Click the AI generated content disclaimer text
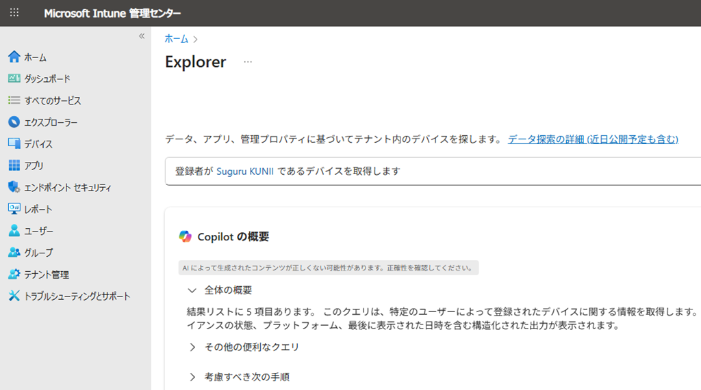 (x=328, y=268)
